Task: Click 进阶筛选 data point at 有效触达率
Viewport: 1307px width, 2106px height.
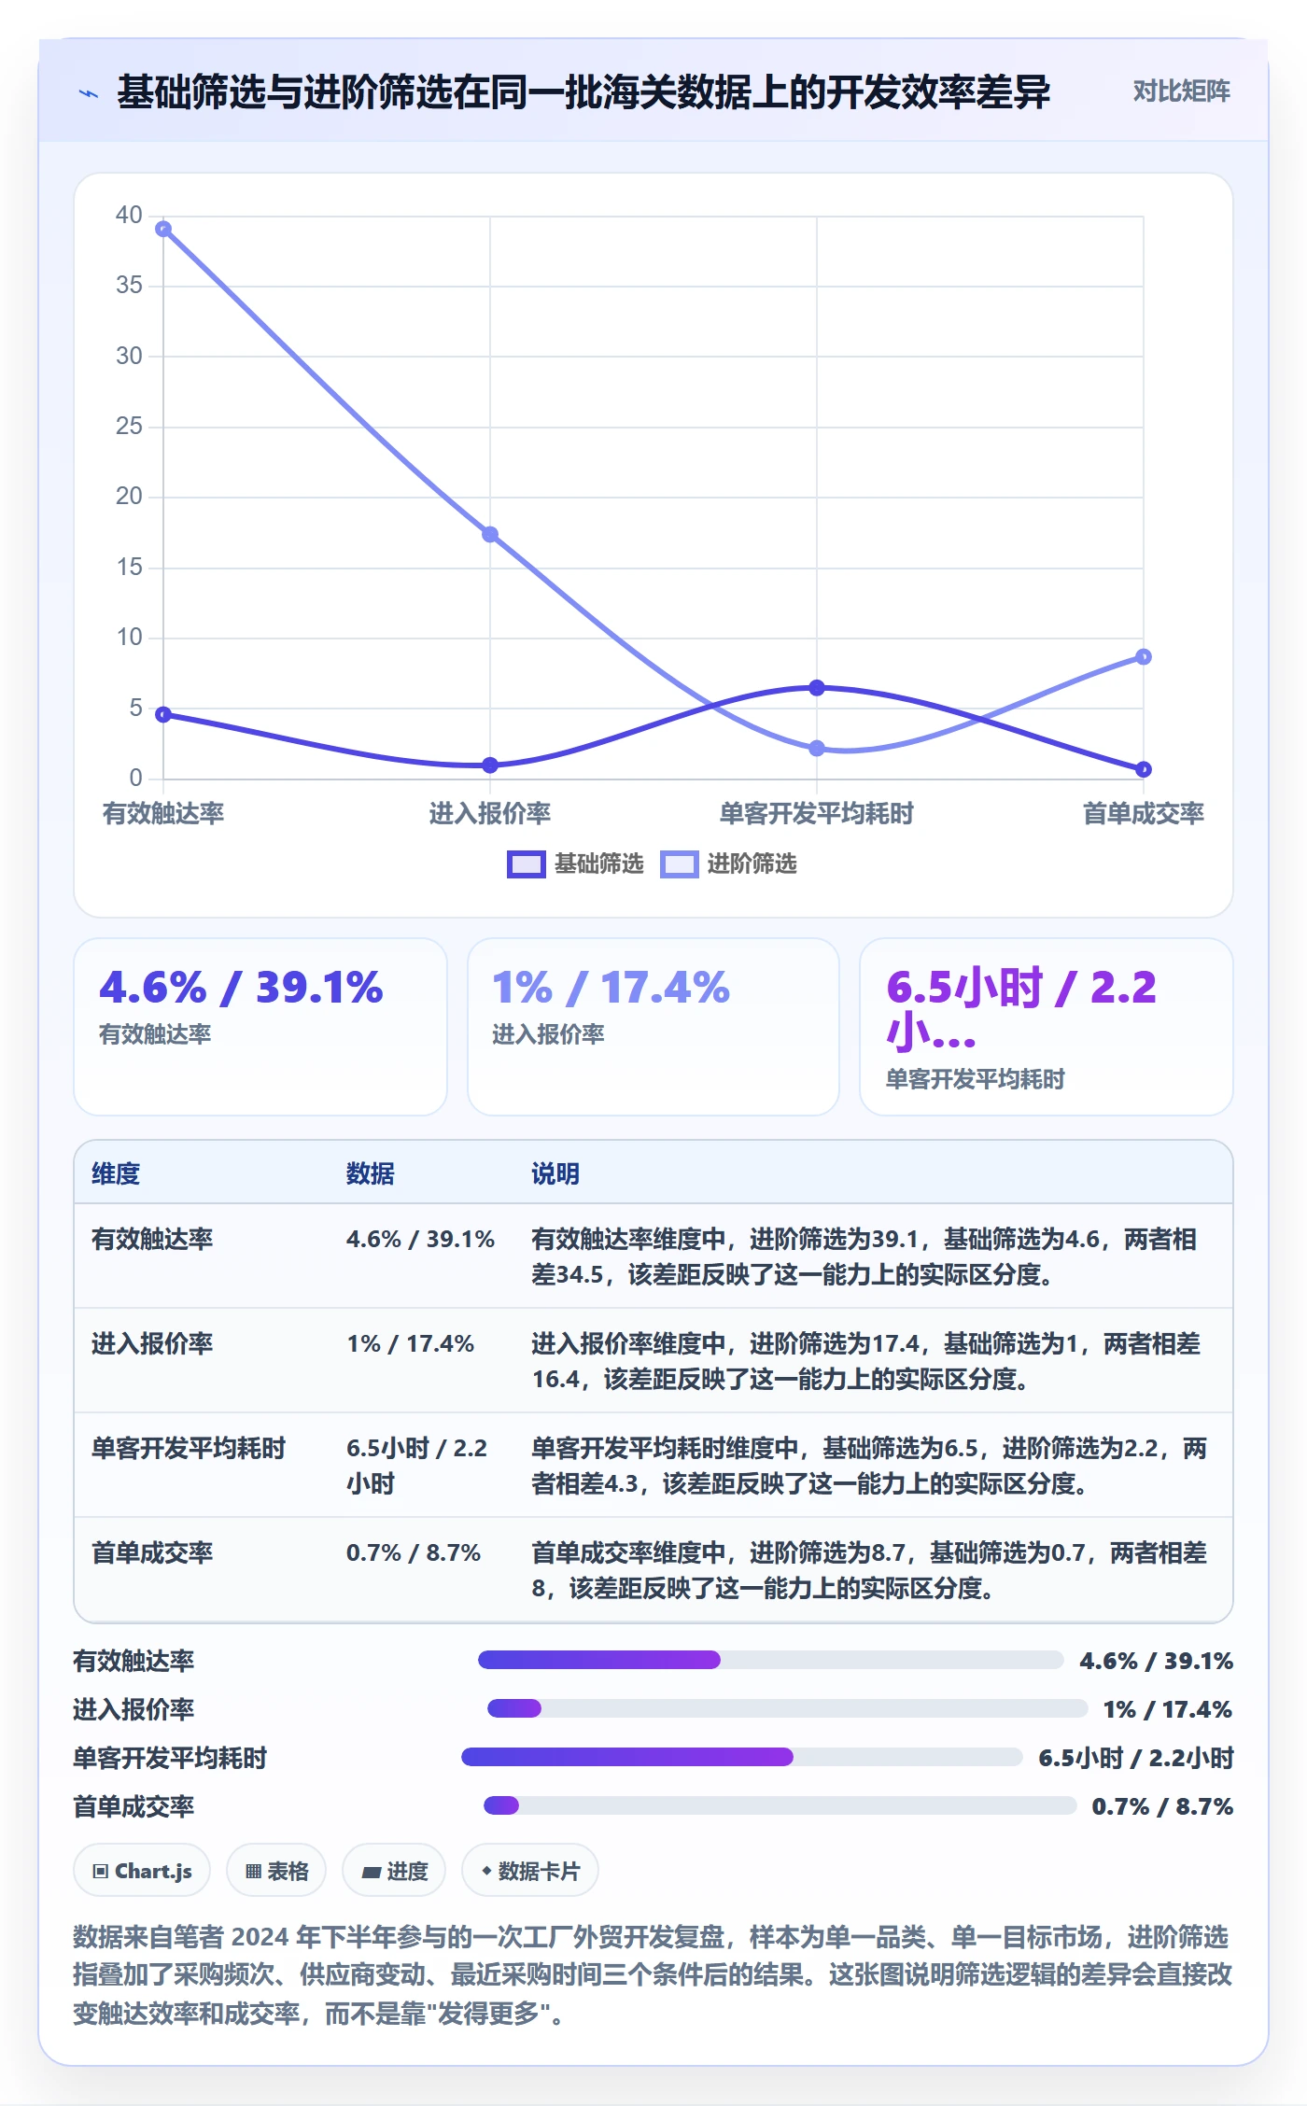Action: pyautogui.click(x=163, y=229)
